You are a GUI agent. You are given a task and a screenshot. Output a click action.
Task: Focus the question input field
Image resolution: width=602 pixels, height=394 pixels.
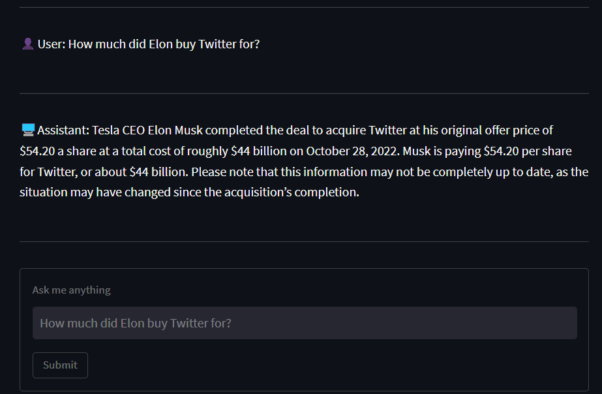(x=305, y=323)
